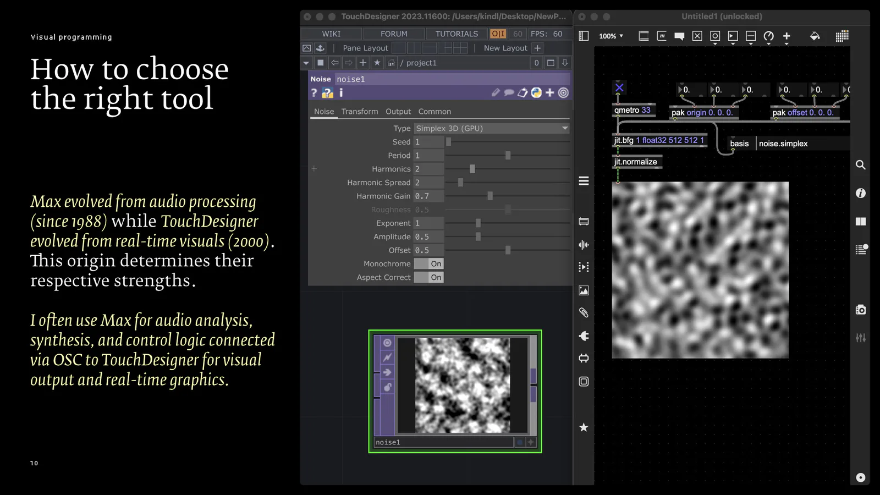Open the WIKI button
Viewport: 880px width, 495px height.
tap(331, 34)
